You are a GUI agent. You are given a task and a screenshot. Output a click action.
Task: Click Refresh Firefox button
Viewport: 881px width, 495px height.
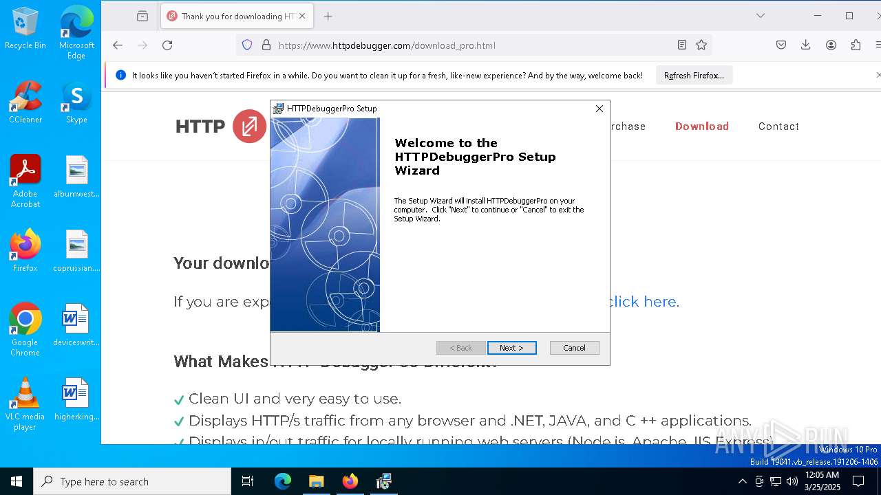pos(694,76)
